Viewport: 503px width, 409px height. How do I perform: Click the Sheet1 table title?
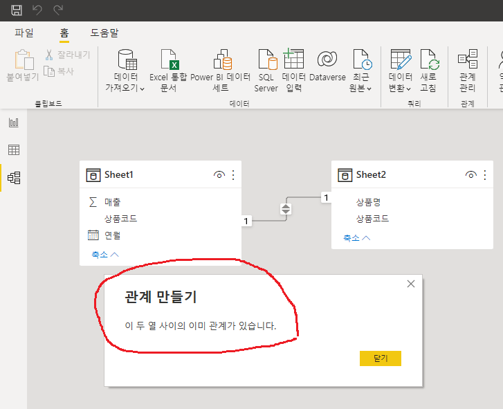pos(119,175)
